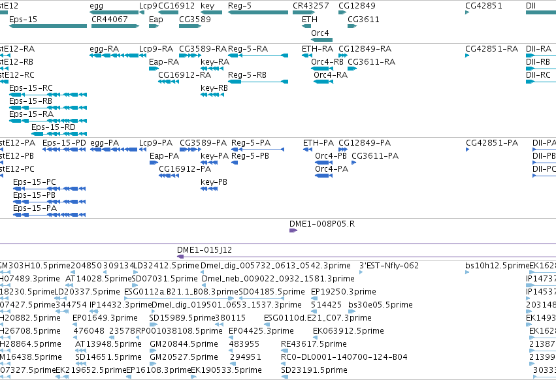Click the RE43617.5prime EST feature
This screenshot has height=380, width=556.
pos(285,351)
